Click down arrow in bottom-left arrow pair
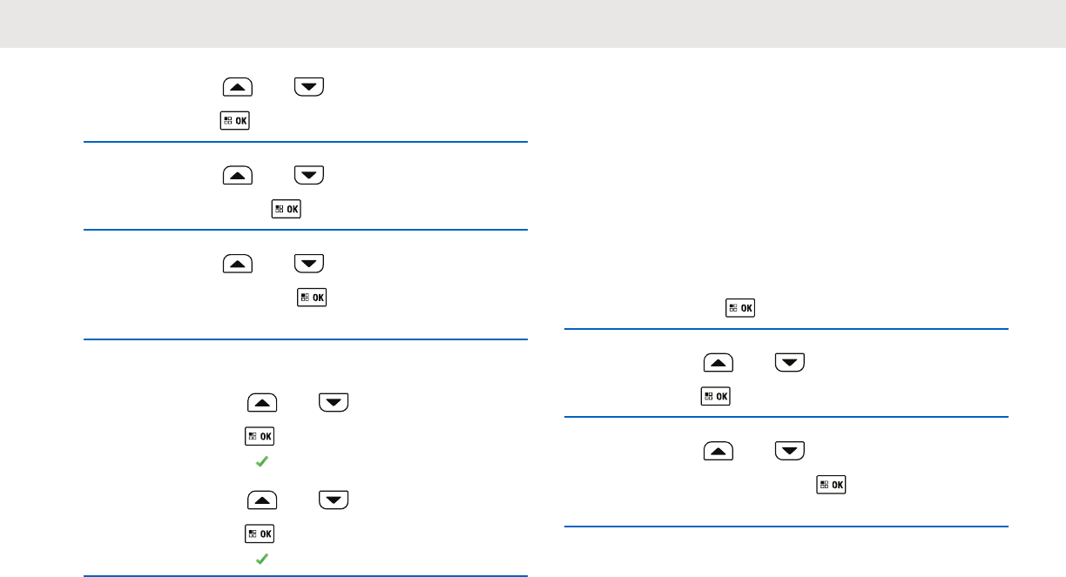This screenshot has height=577, width=1066. pyautogui.click(x=333, y=500)
